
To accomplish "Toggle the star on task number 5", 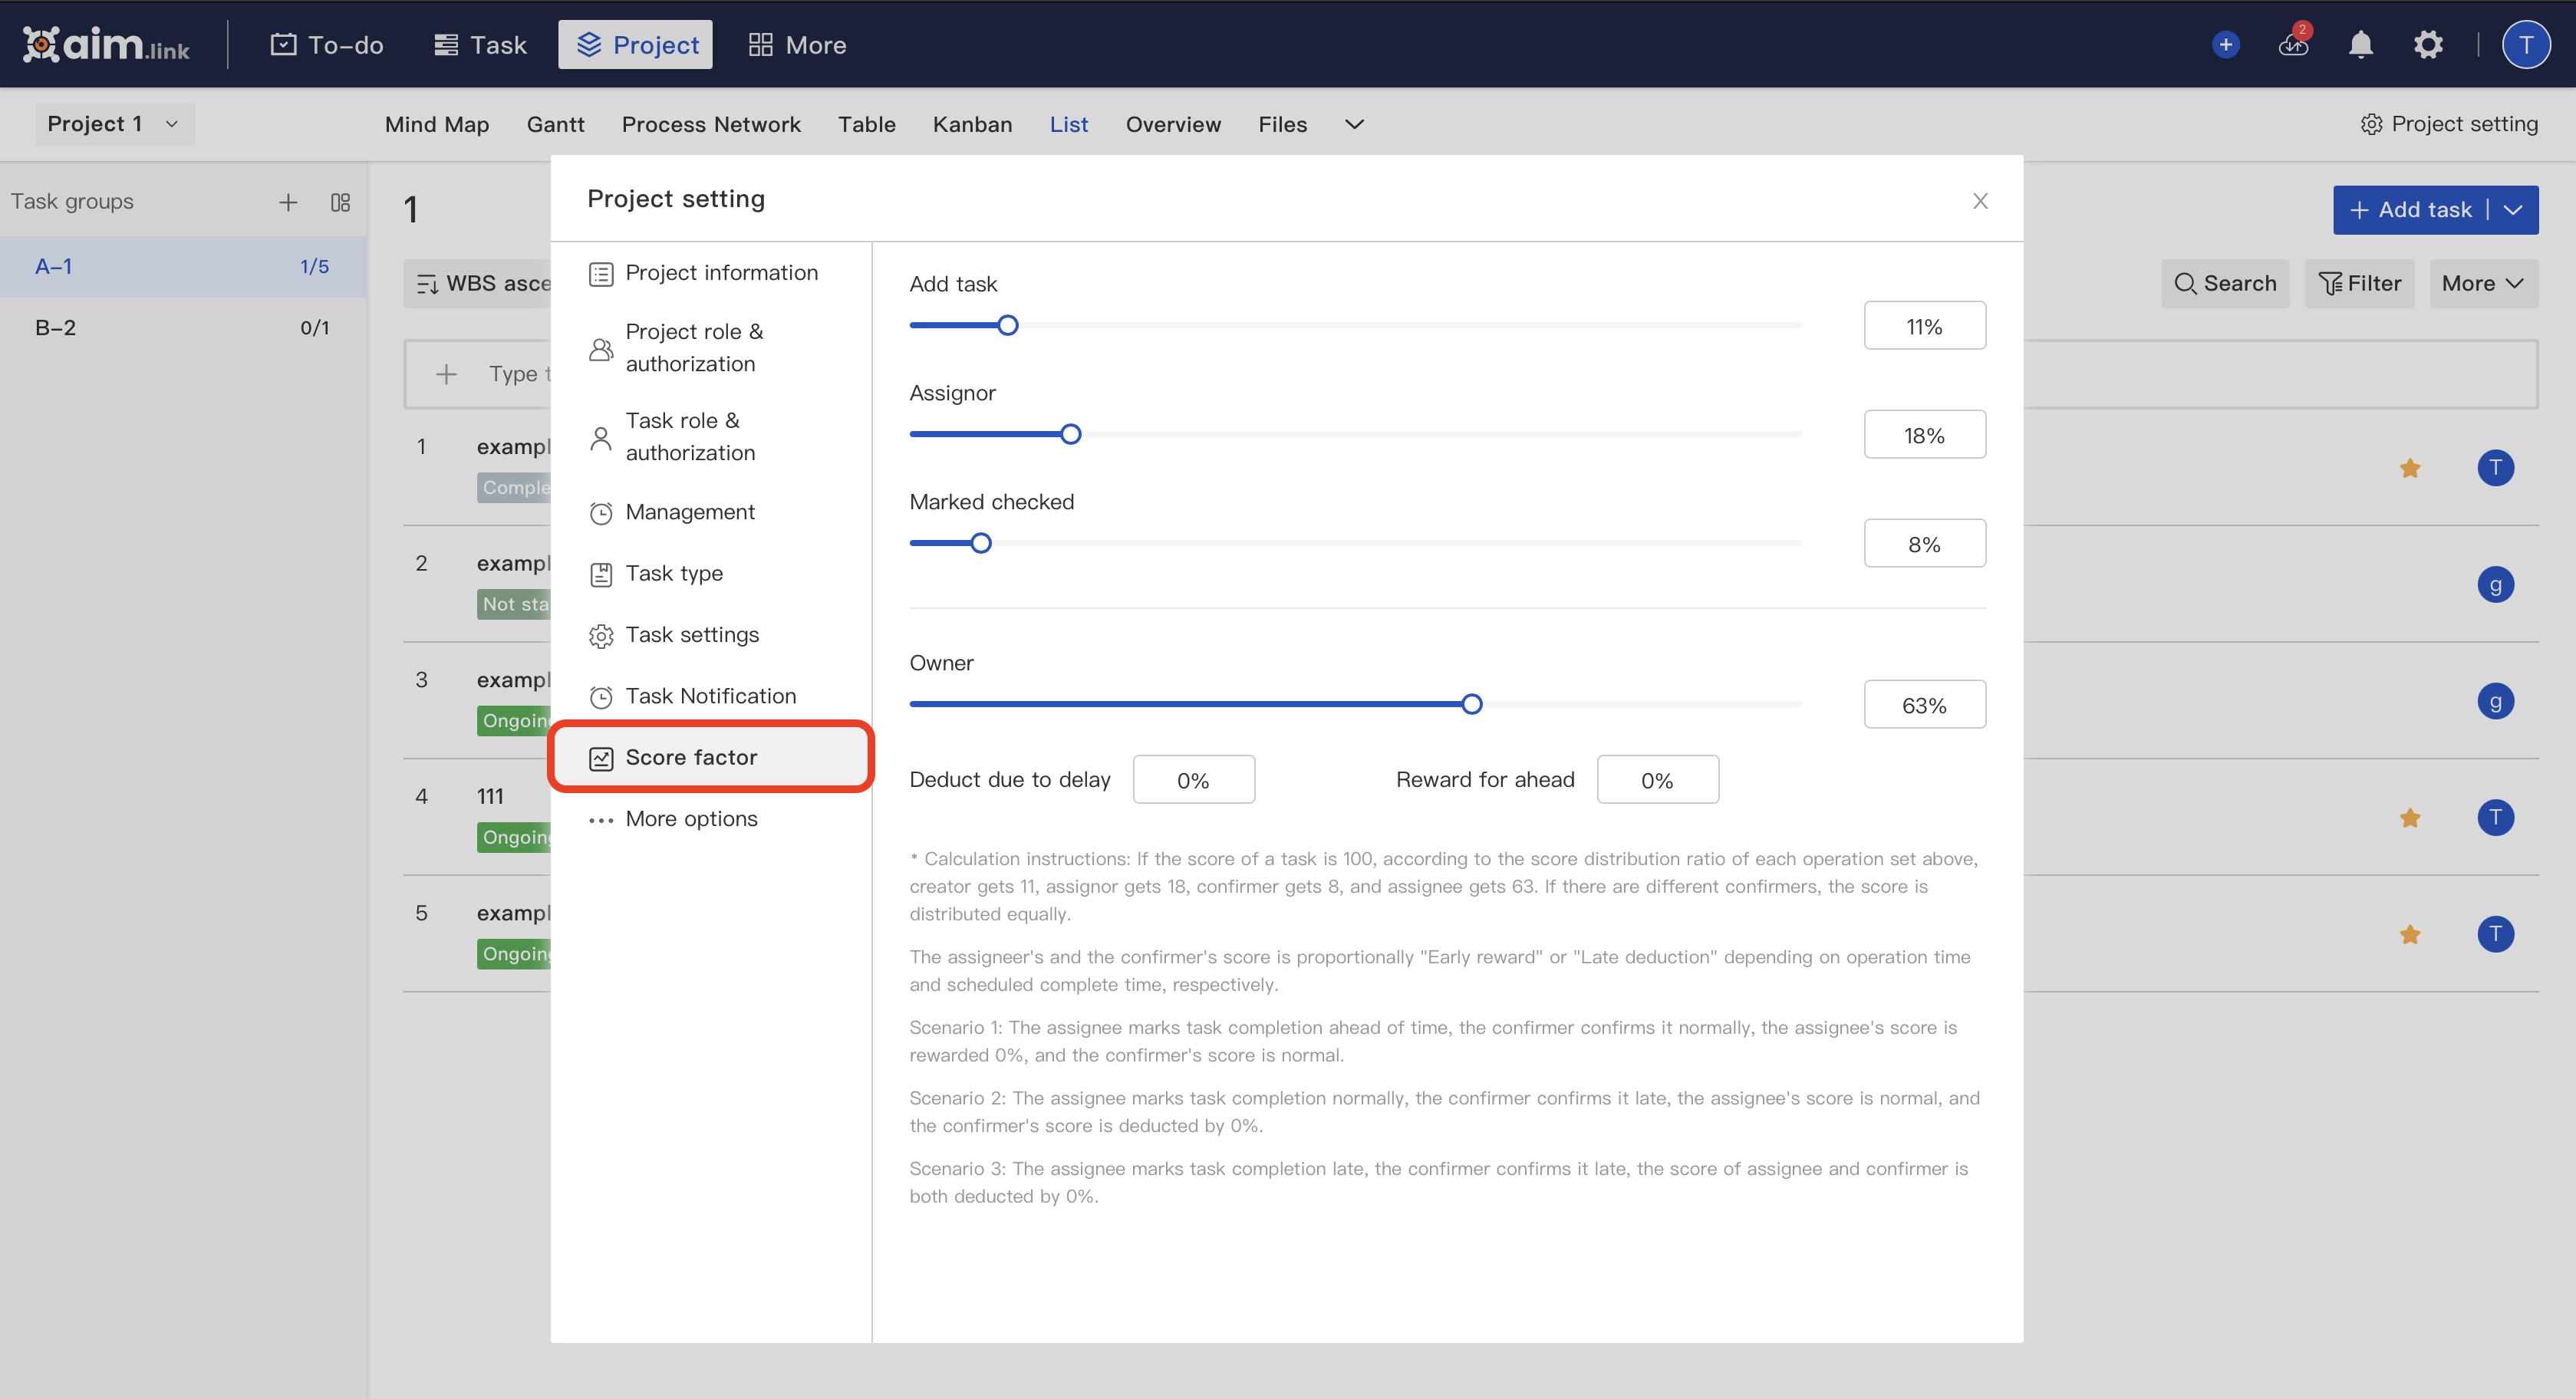I will pyautogui.click(x=2410, y=935).
